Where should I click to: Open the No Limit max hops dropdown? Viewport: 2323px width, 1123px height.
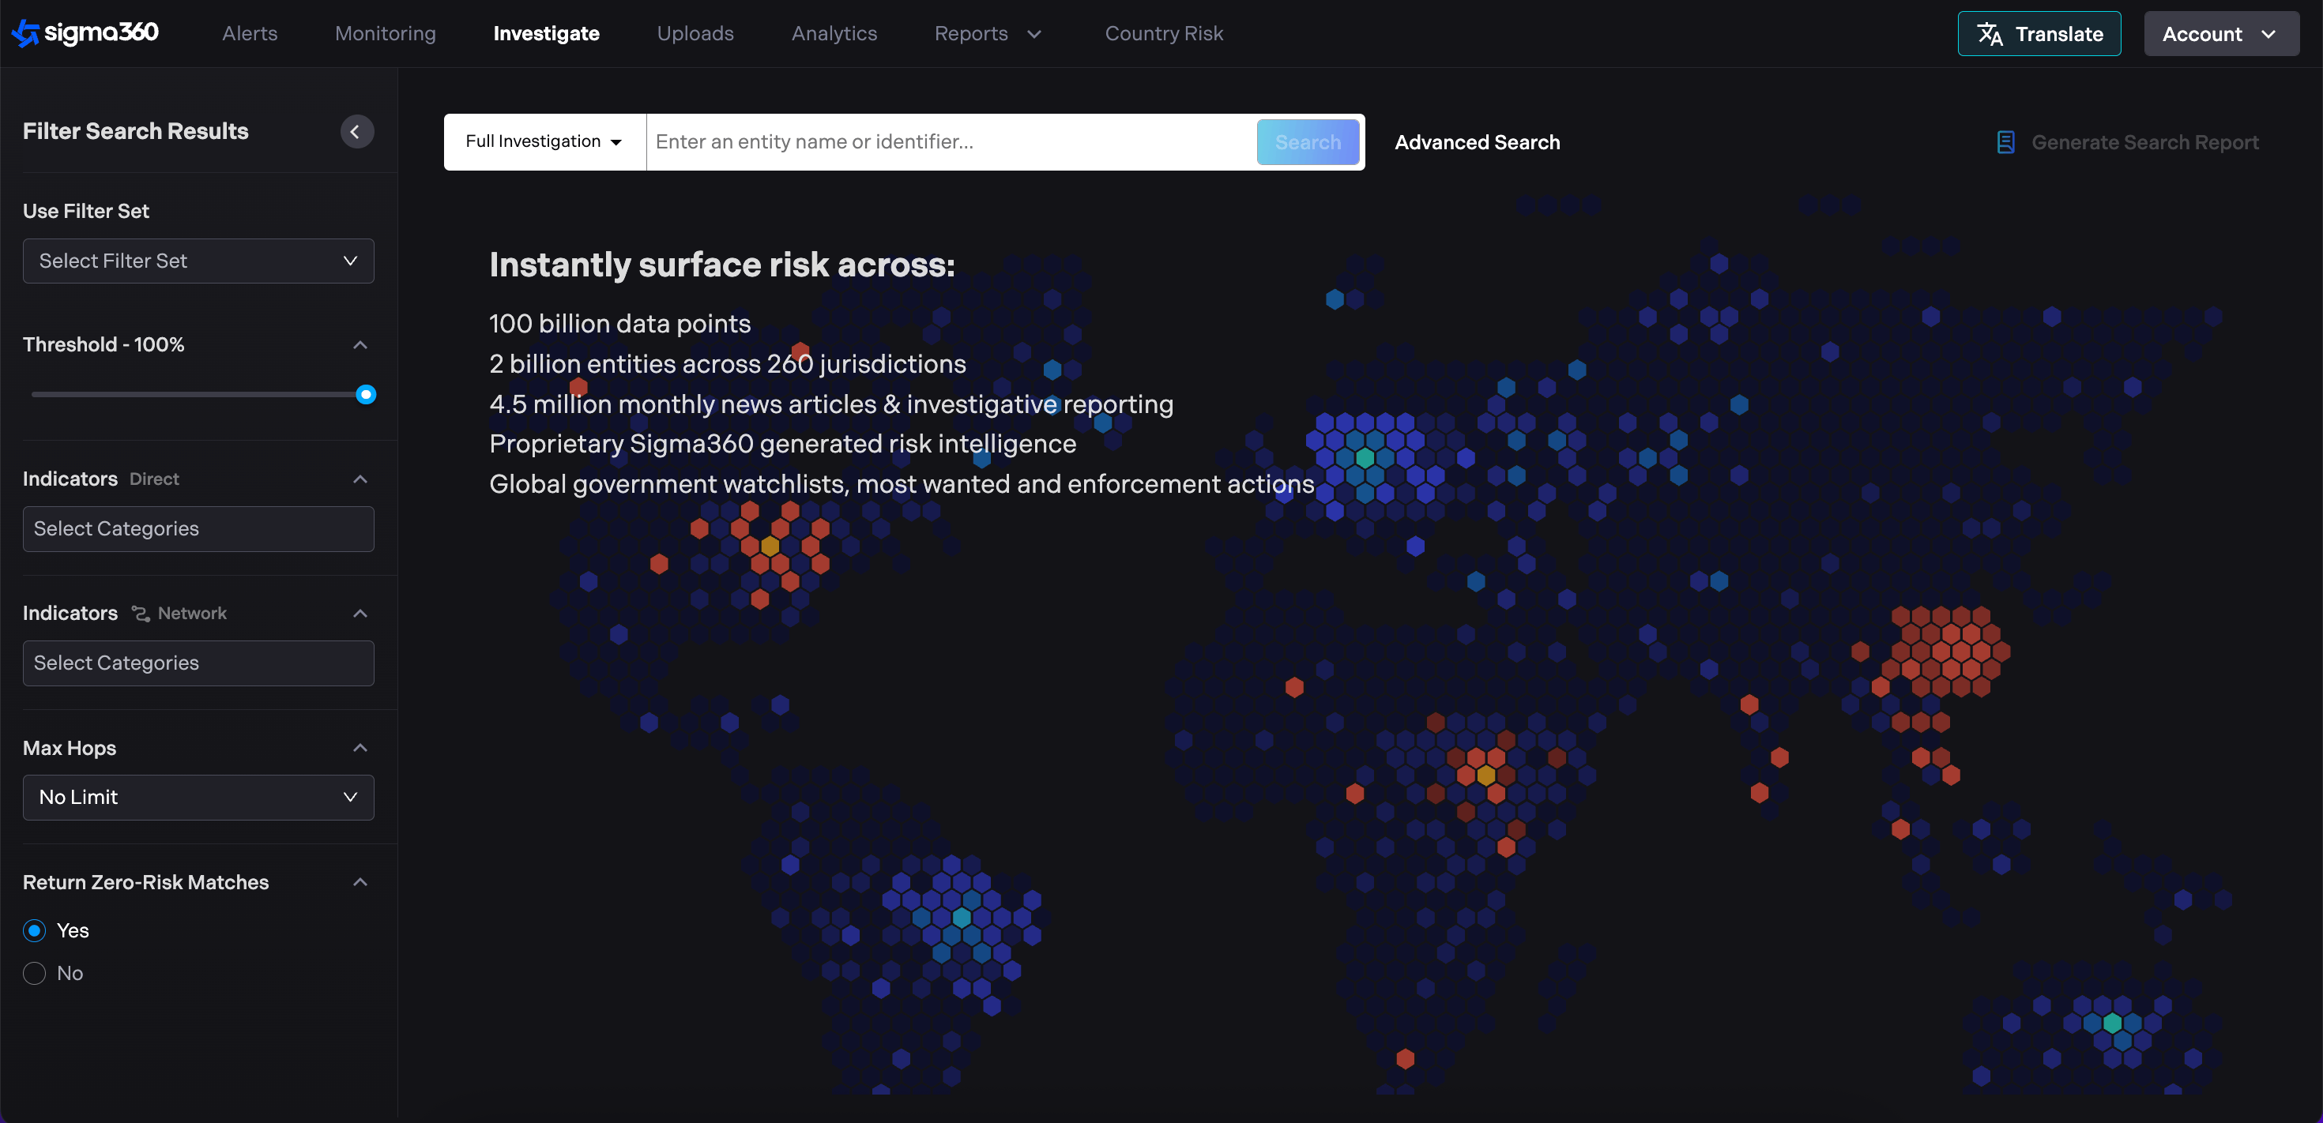[198, 798]
